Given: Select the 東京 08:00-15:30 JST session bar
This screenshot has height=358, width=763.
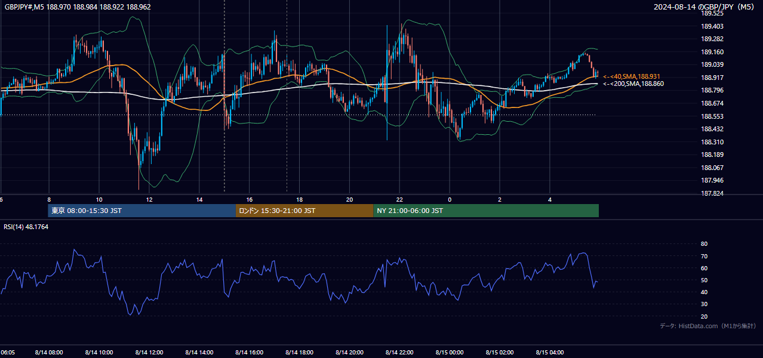Looking at the screenshot, I should (x=142, y=211).
